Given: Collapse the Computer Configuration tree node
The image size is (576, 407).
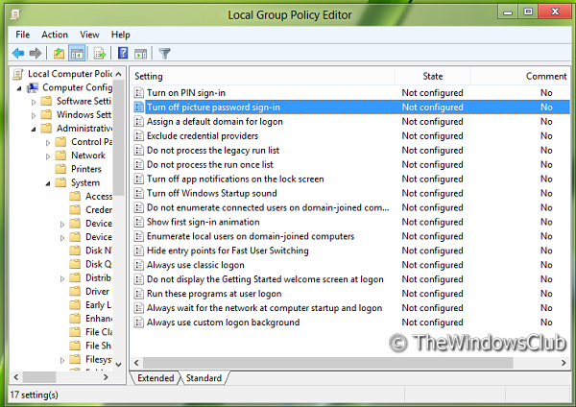Looking at the screenshot, I should [x=19, y=88].
